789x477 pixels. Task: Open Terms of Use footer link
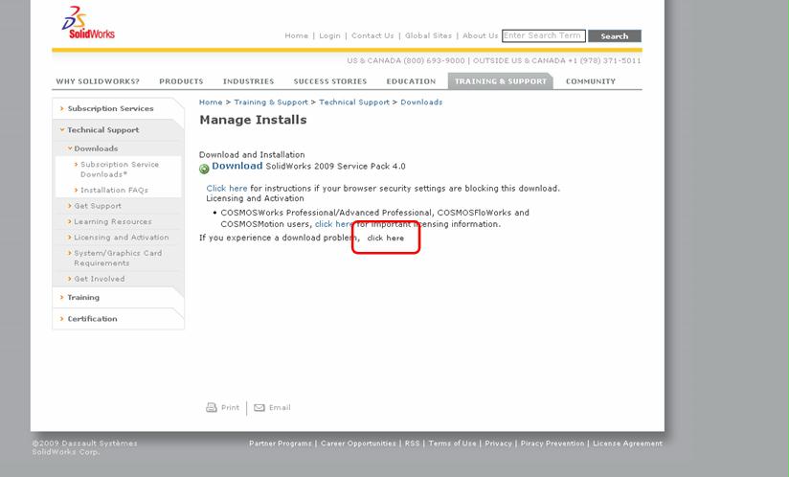(x=452, y=443)
